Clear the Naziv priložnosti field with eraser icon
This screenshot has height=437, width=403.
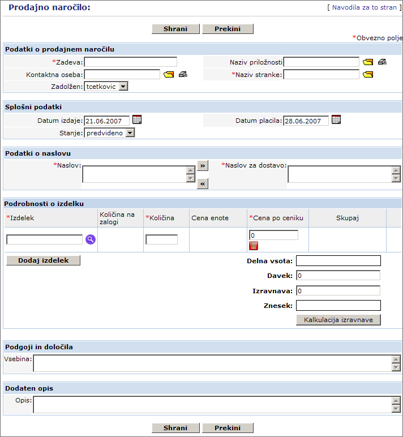[383, 62]
